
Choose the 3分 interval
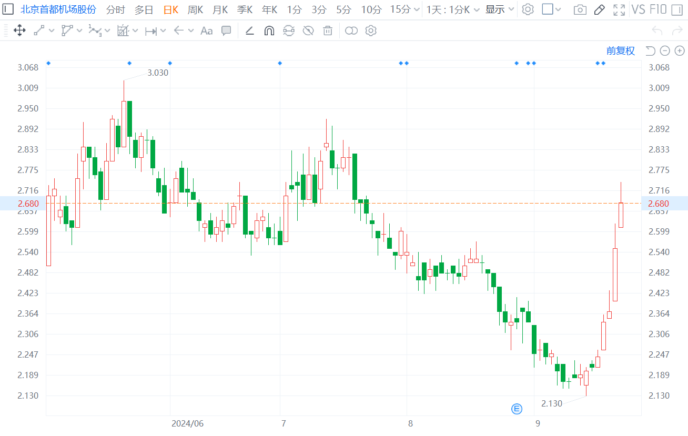(x=319, y=9)
